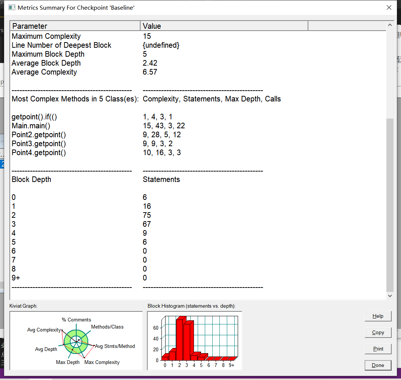Click the Value column header
The image size is (401, 380).
224,26
